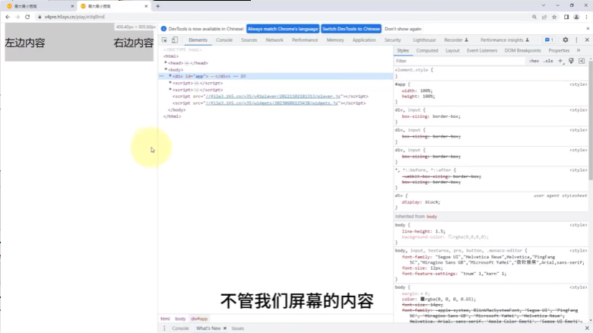Collapse the body element node
The width and height of the screenshot is (593, 333).
click(x=166, y=69)
